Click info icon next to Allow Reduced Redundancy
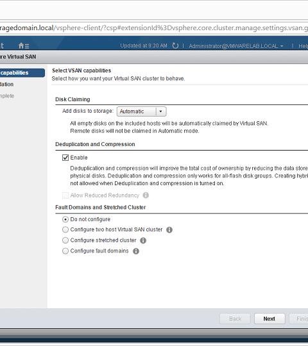 pos(146,195)
